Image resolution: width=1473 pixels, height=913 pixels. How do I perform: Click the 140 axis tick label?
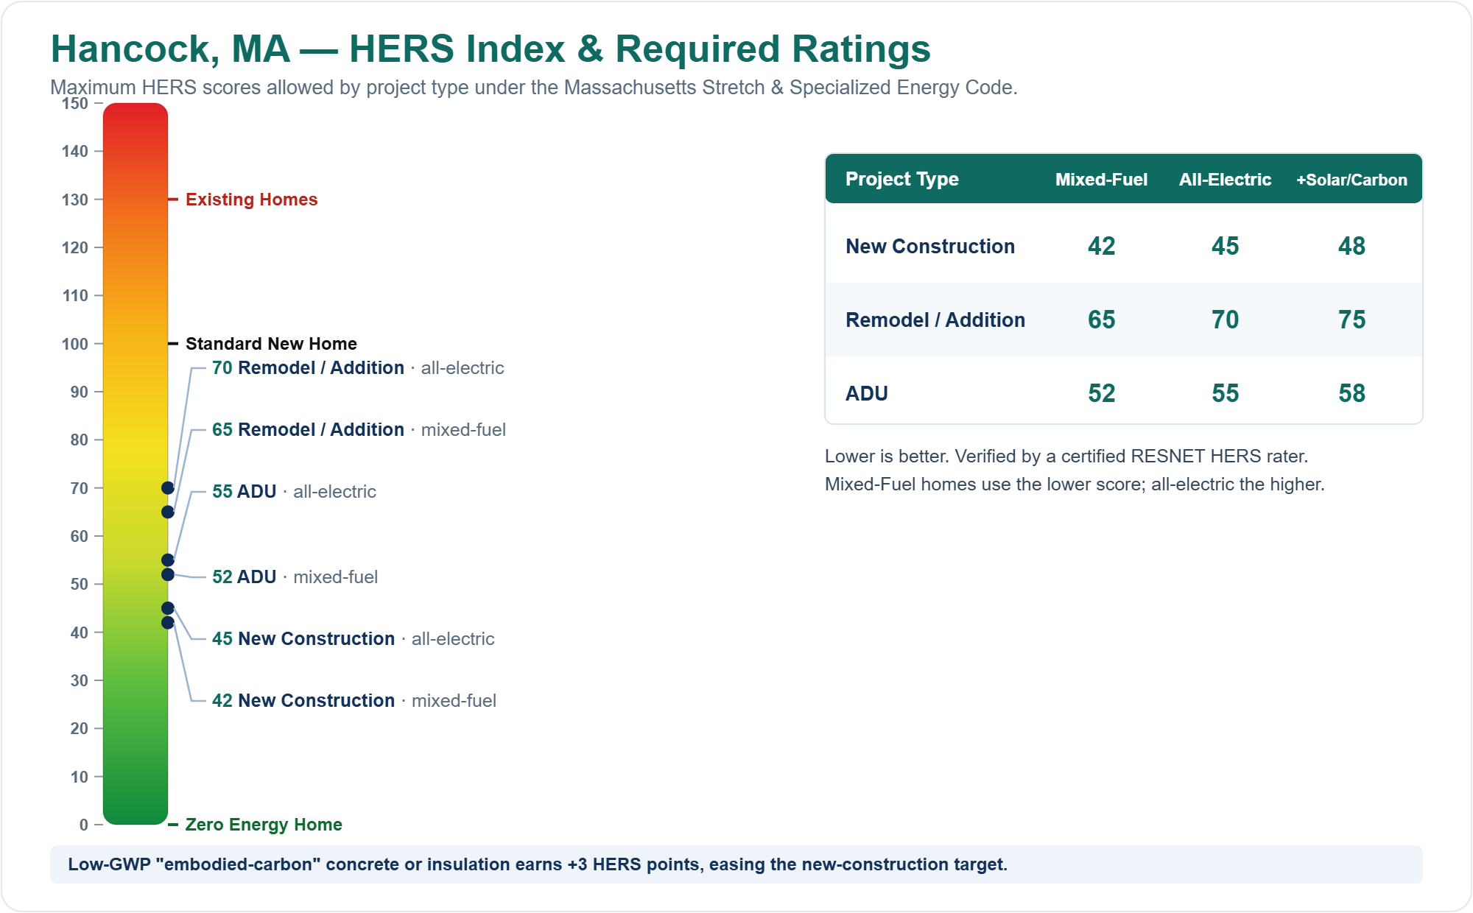point(75,152)
